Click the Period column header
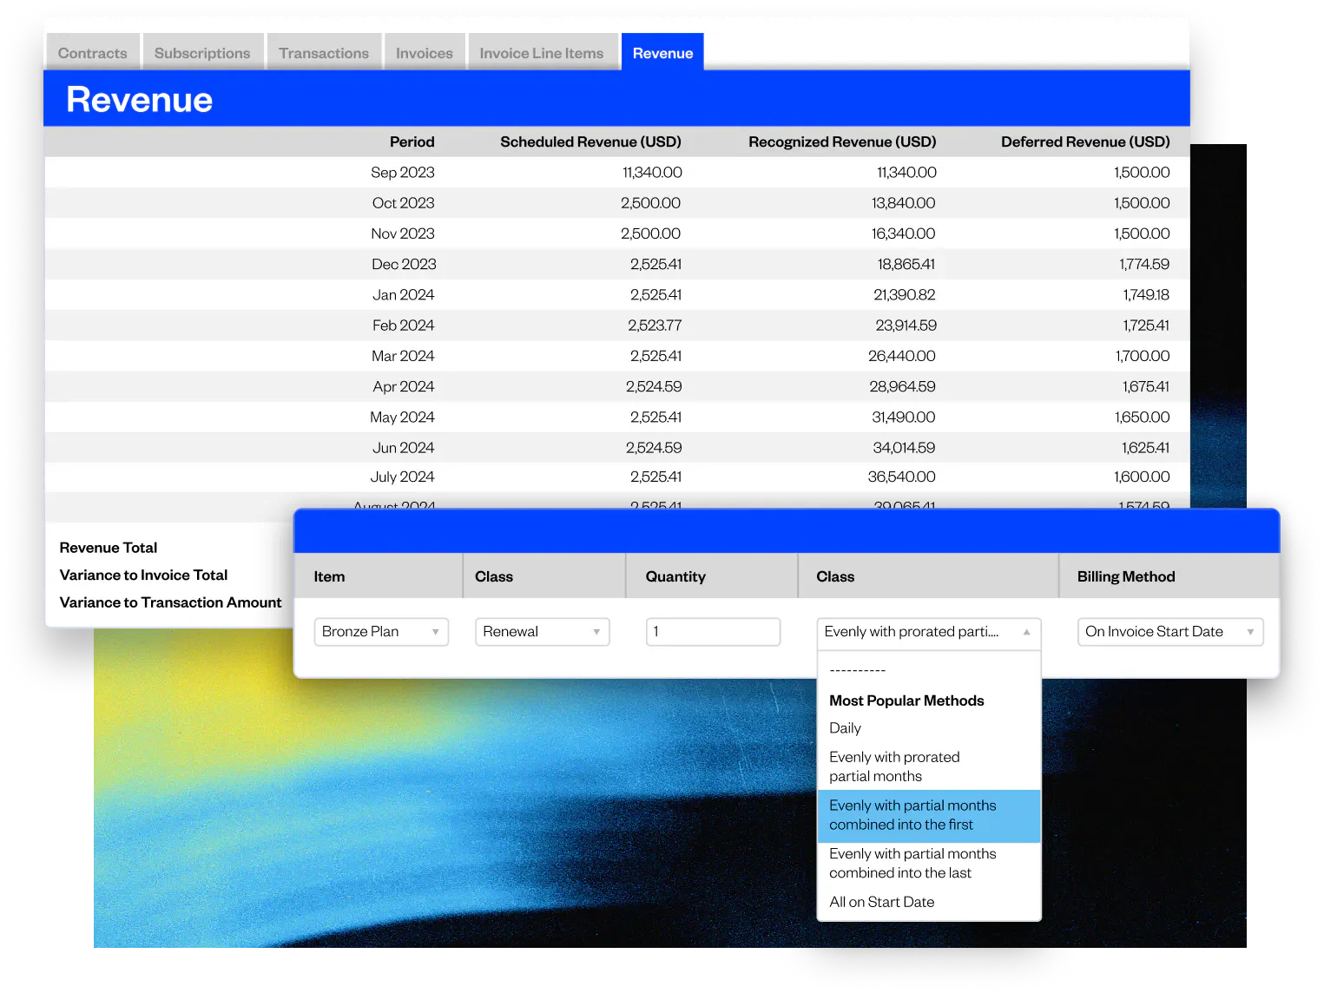The width and height of the screenshot is (1324, 993). click(x=412, y=142)
